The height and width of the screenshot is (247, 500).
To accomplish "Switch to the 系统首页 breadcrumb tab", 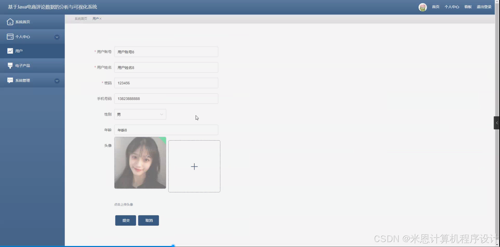I will [81, 19].
